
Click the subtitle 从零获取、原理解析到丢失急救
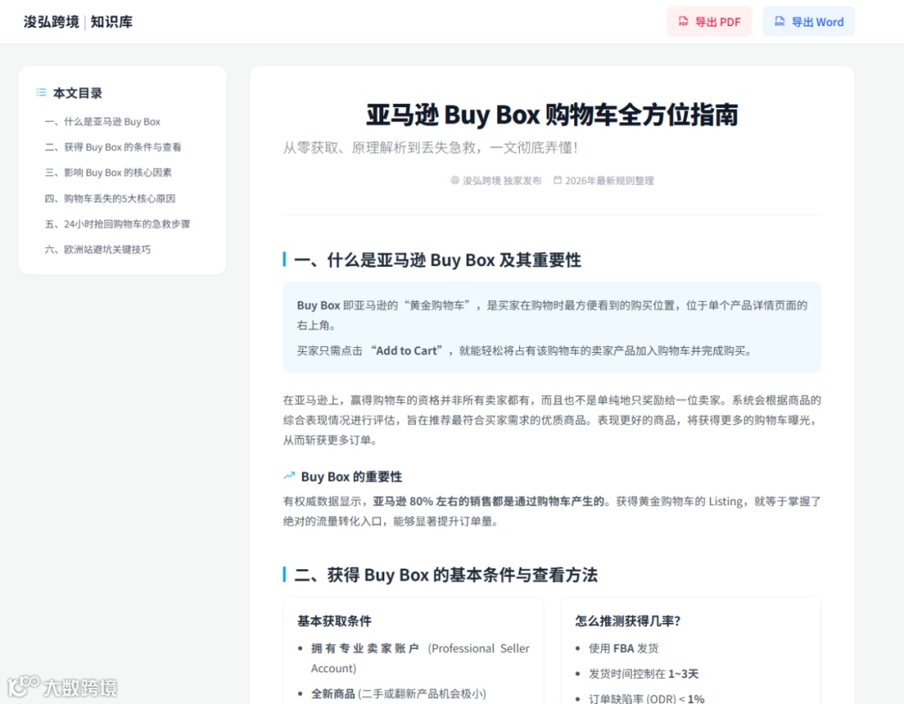429,147
